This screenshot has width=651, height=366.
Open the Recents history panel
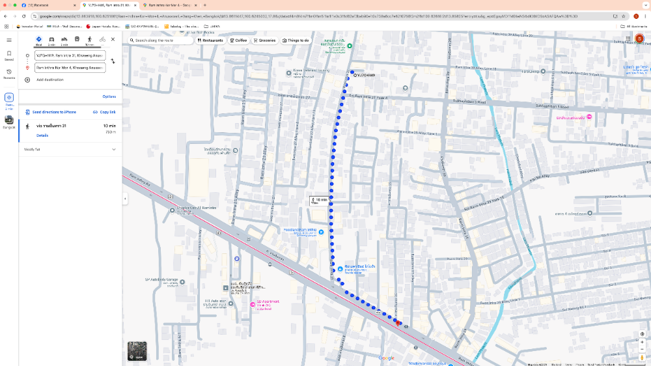pyautogui.click(x=9, y=74)
